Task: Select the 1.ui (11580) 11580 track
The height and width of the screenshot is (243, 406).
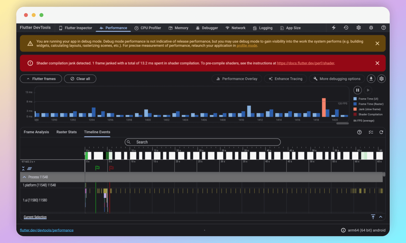Action: click(x=35, y=200)
